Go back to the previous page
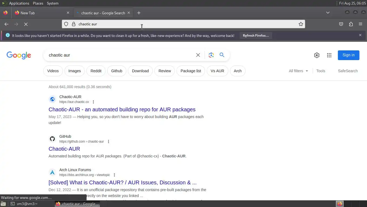This screenshot has width=367, height=207. tap(6, 24)
